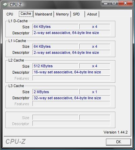Click the L3 Cache group title
Screen dimensions: 135x150
(x=16, y=86)
